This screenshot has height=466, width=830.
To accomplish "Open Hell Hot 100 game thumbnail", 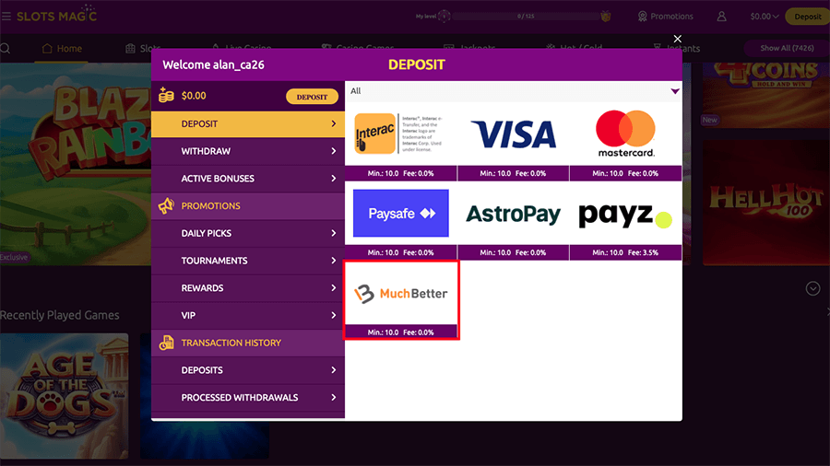I will pyautogui.click(x=765, y=203).
